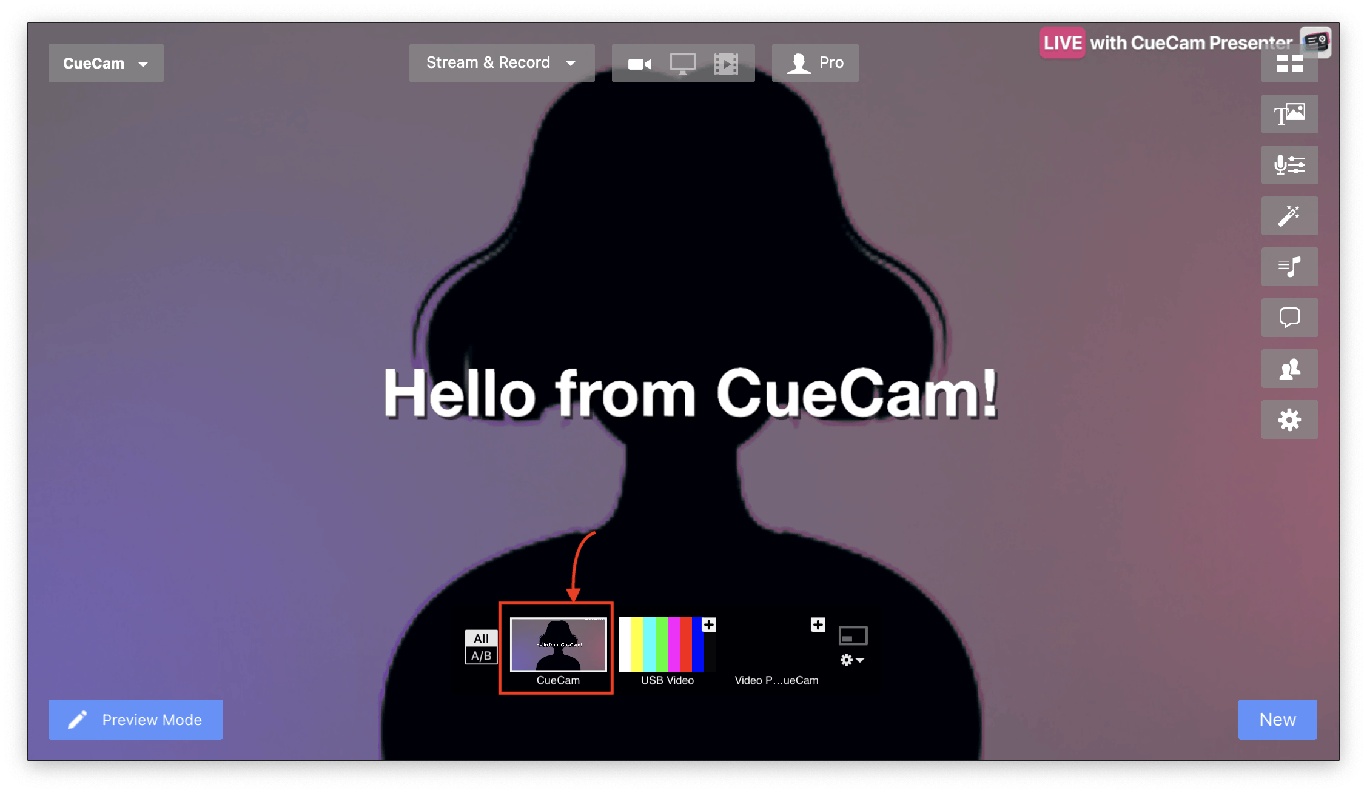Image resolution: width=1367 pixels, height=793 pixels.
Task: Click the New button
Action: (1278, 718)
